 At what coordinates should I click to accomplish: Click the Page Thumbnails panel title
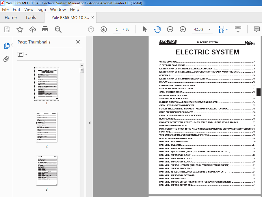tap(34, 42)
